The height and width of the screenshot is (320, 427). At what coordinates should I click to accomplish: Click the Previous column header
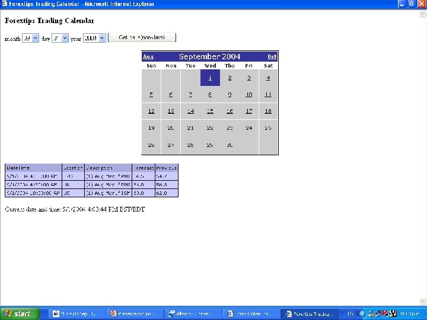167,168
